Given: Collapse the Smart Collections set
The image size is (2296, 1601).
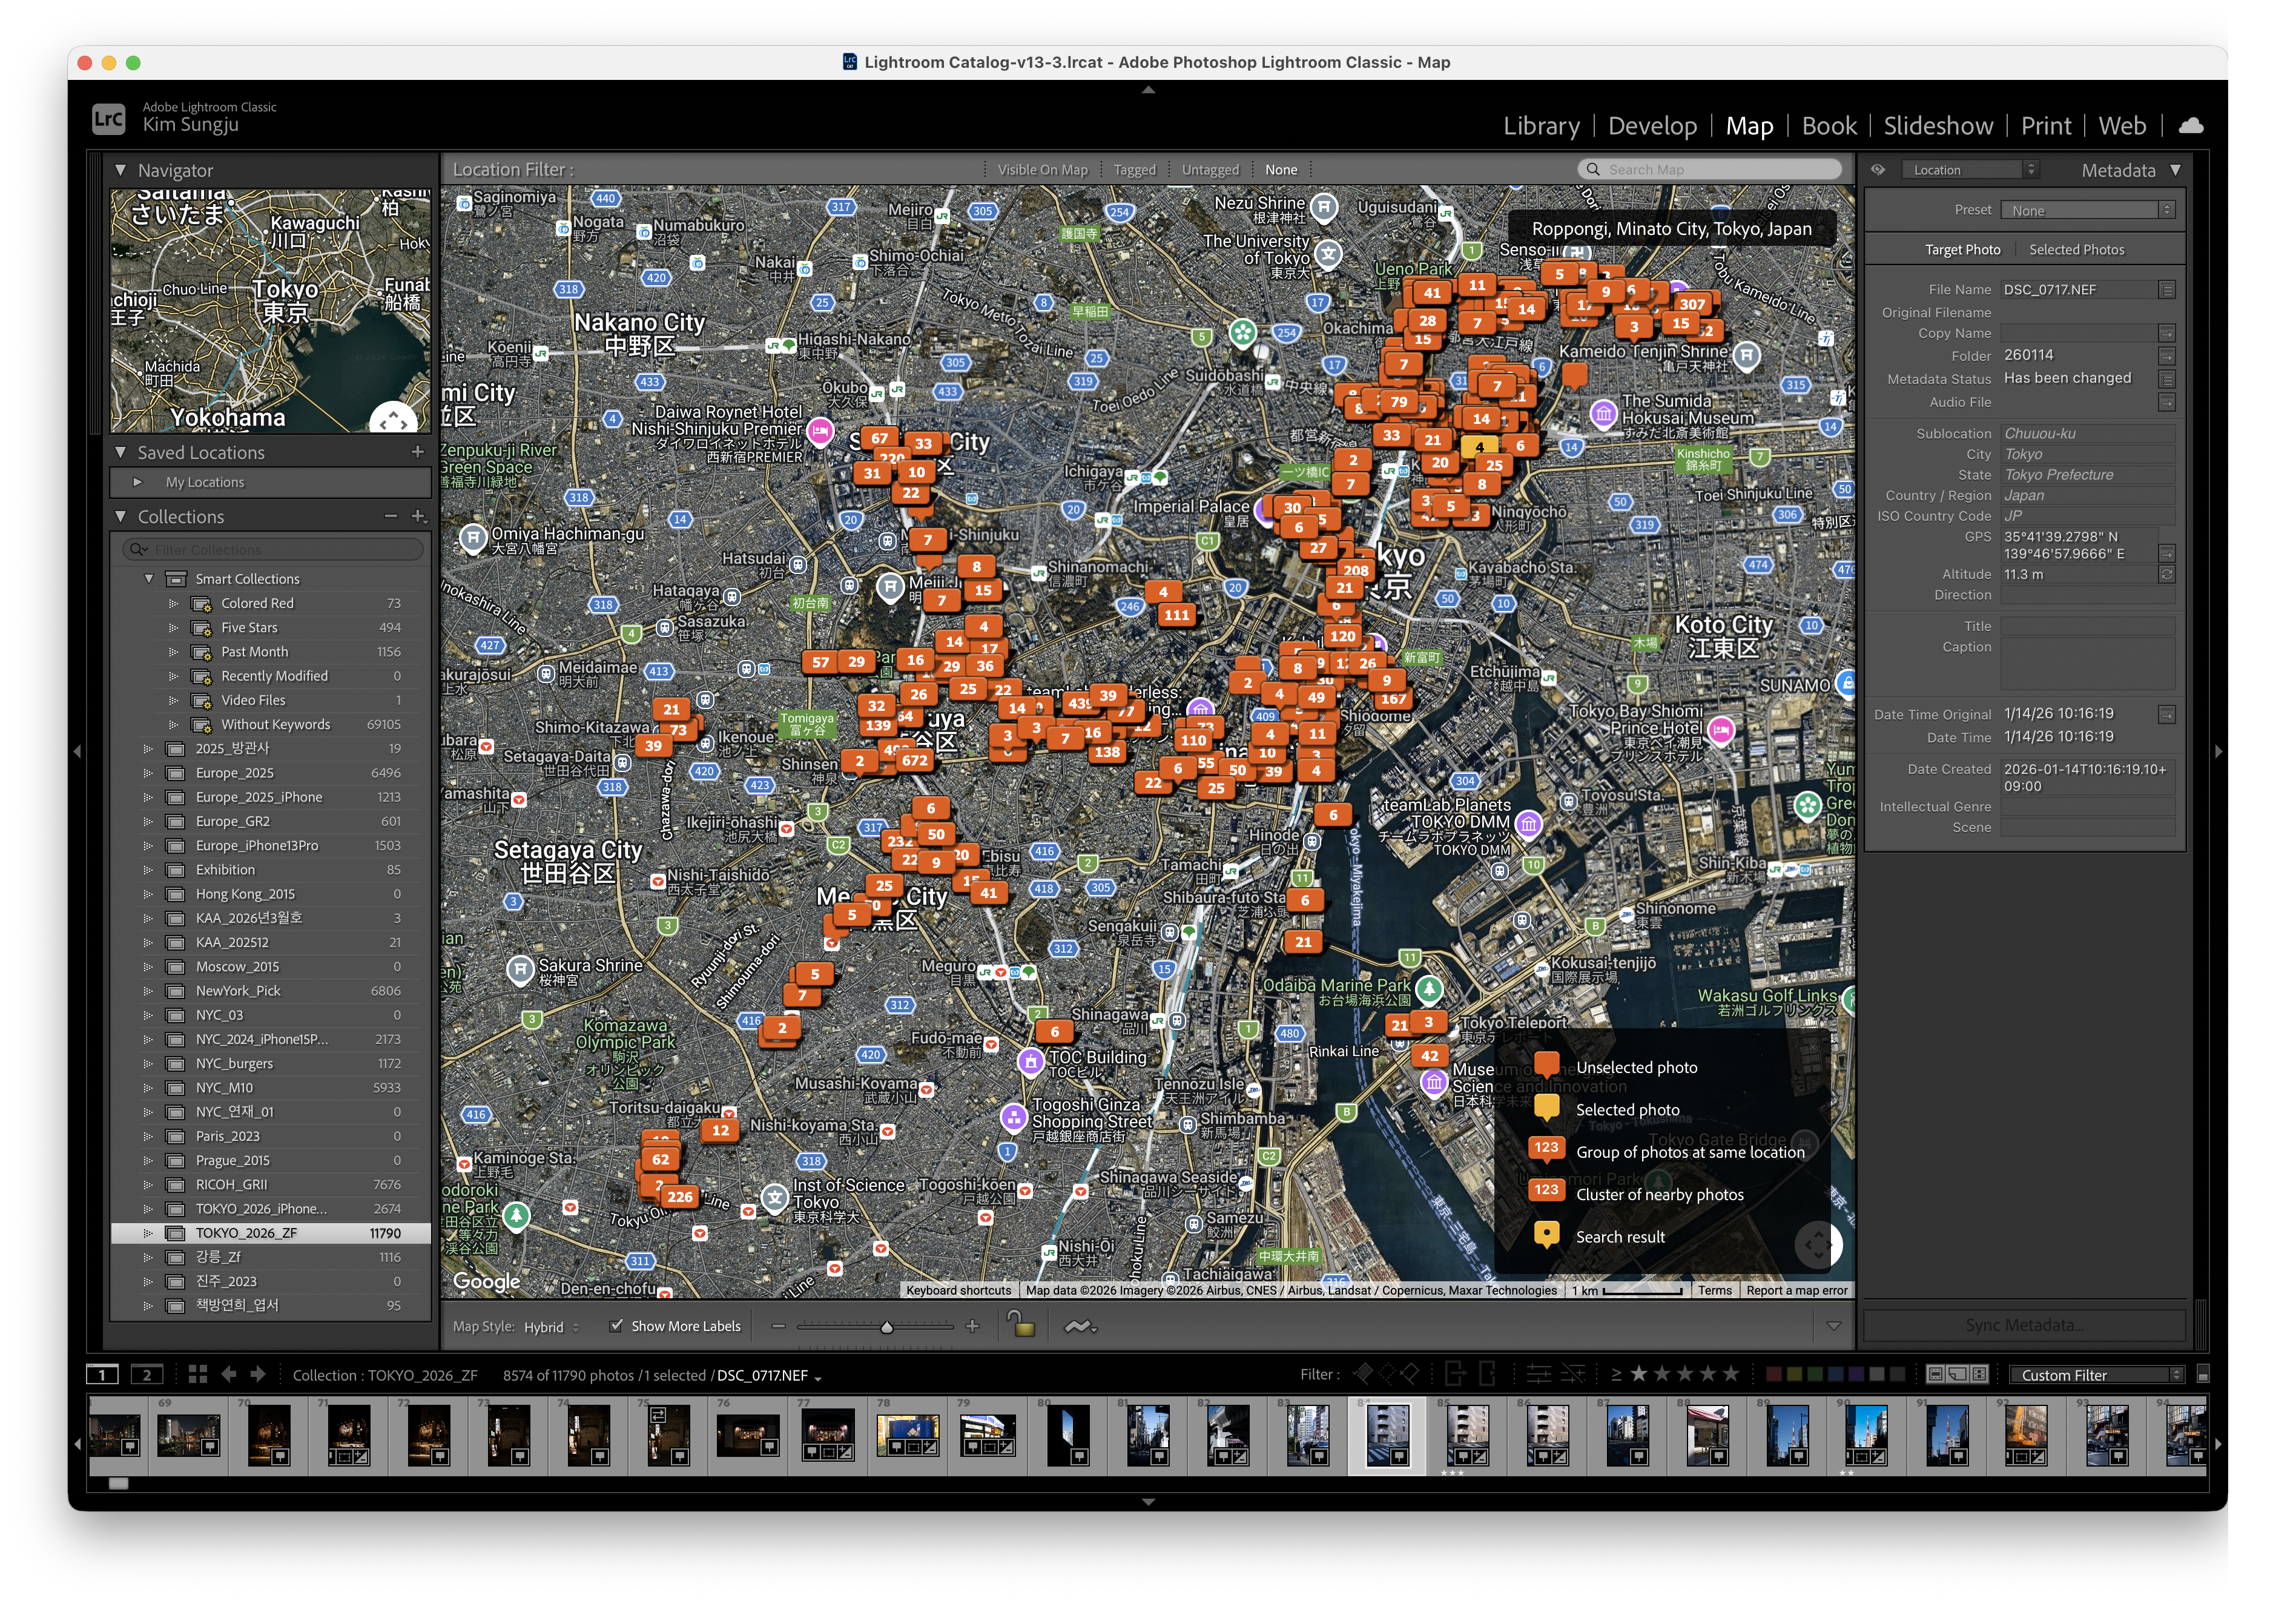Looking at the screenshot, I should [149, 579].
